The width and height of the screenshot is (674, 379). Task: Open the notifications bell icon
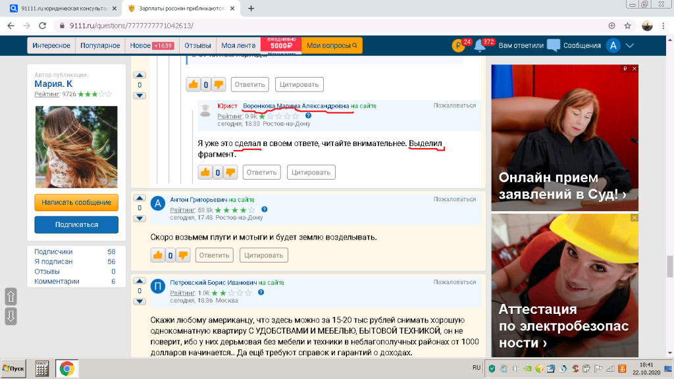point(480,45)
